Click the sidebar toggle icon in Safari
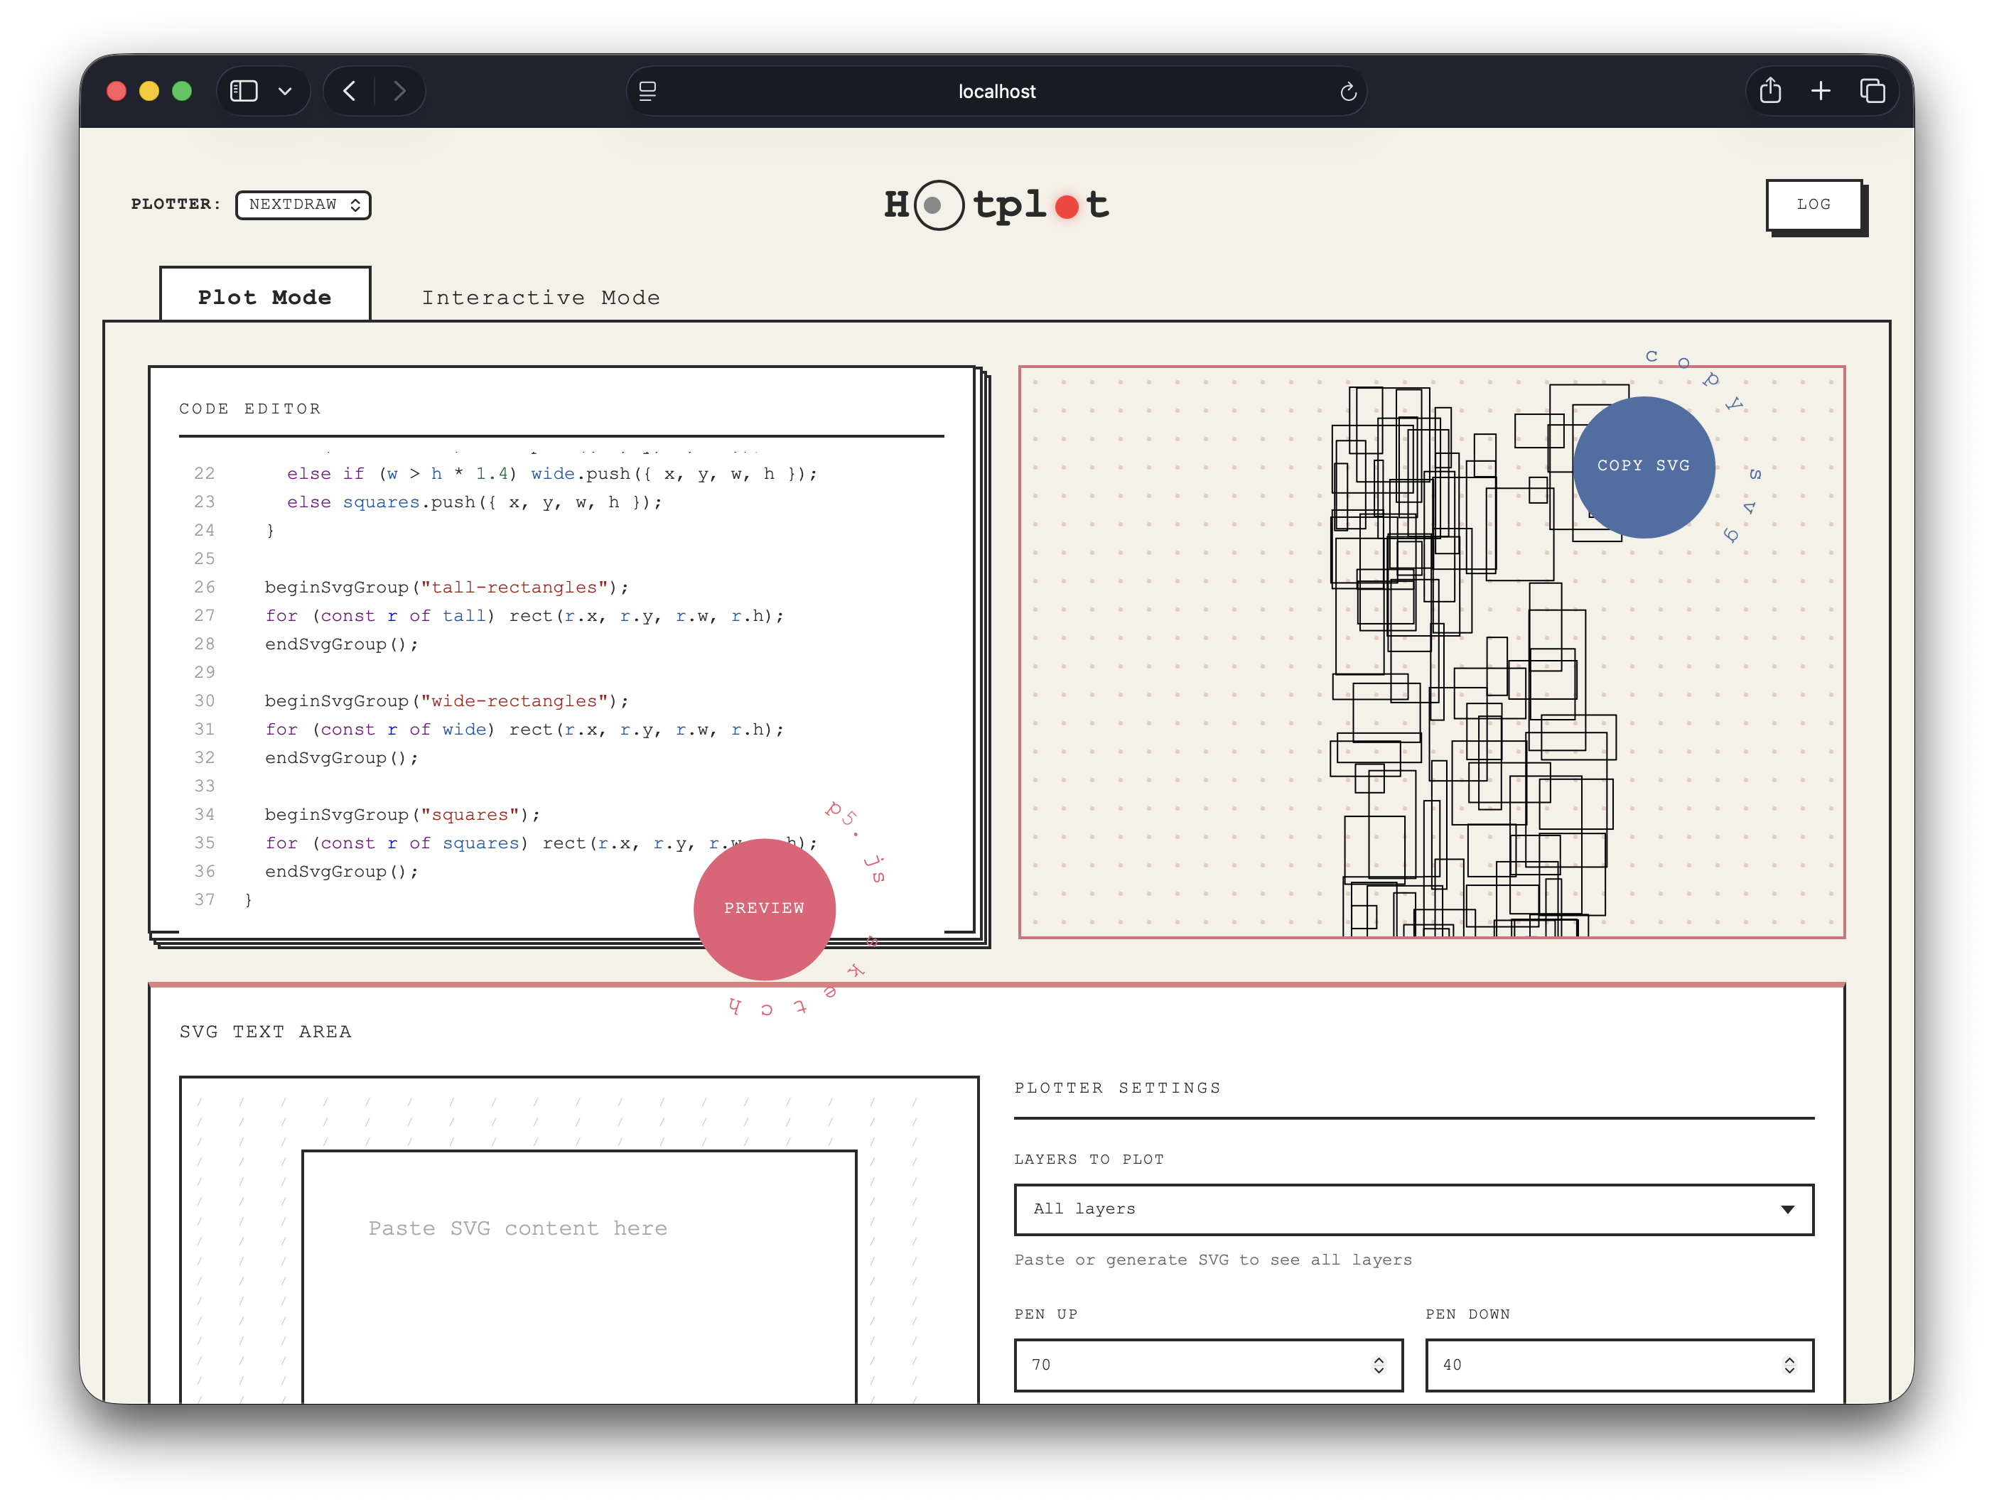This screenshot has width=1994, height=1509. pos(244,91)
